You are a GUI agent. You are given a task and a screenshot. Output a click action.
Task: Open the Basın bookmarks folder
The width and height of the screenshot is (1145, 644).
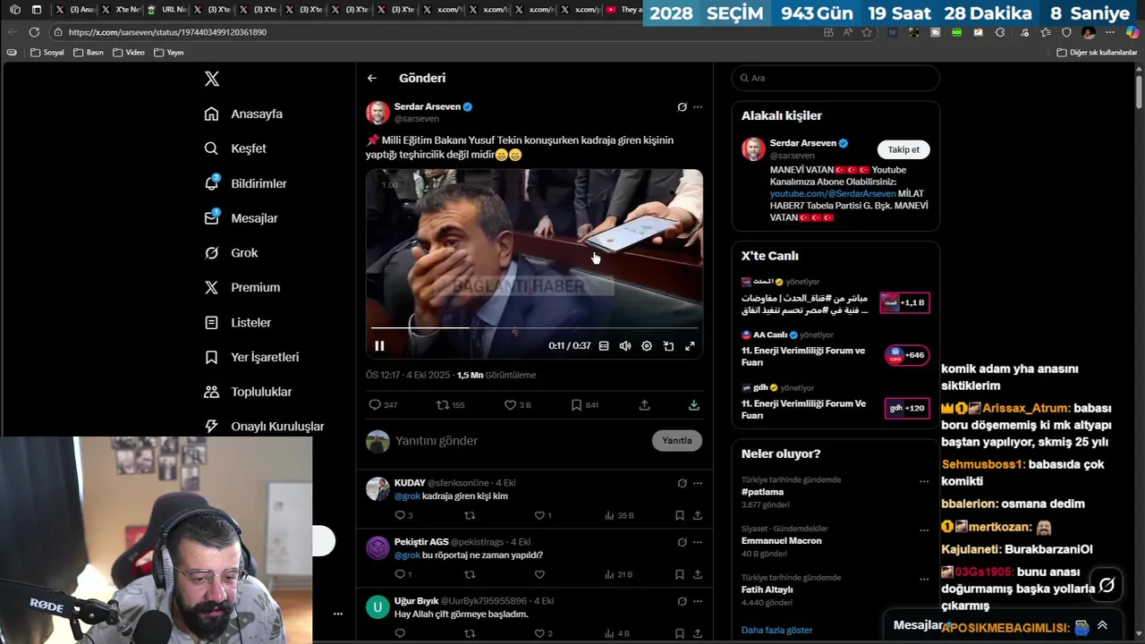(x=88, y=52)
